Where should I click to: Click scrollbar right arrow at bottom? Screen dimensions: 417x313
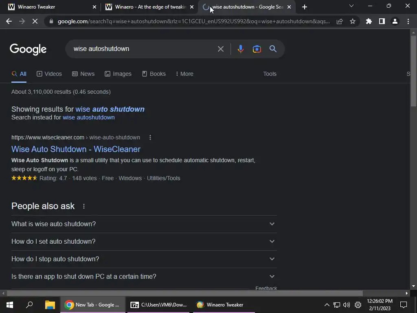pos(407,293)
